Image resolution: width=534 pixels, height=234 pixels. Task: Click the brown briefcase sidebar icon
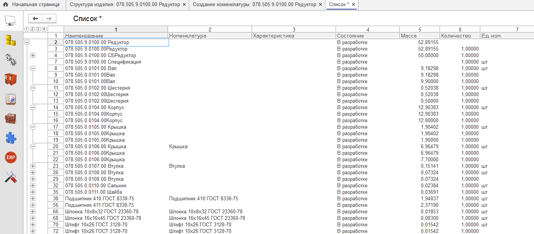pos(11,118)
